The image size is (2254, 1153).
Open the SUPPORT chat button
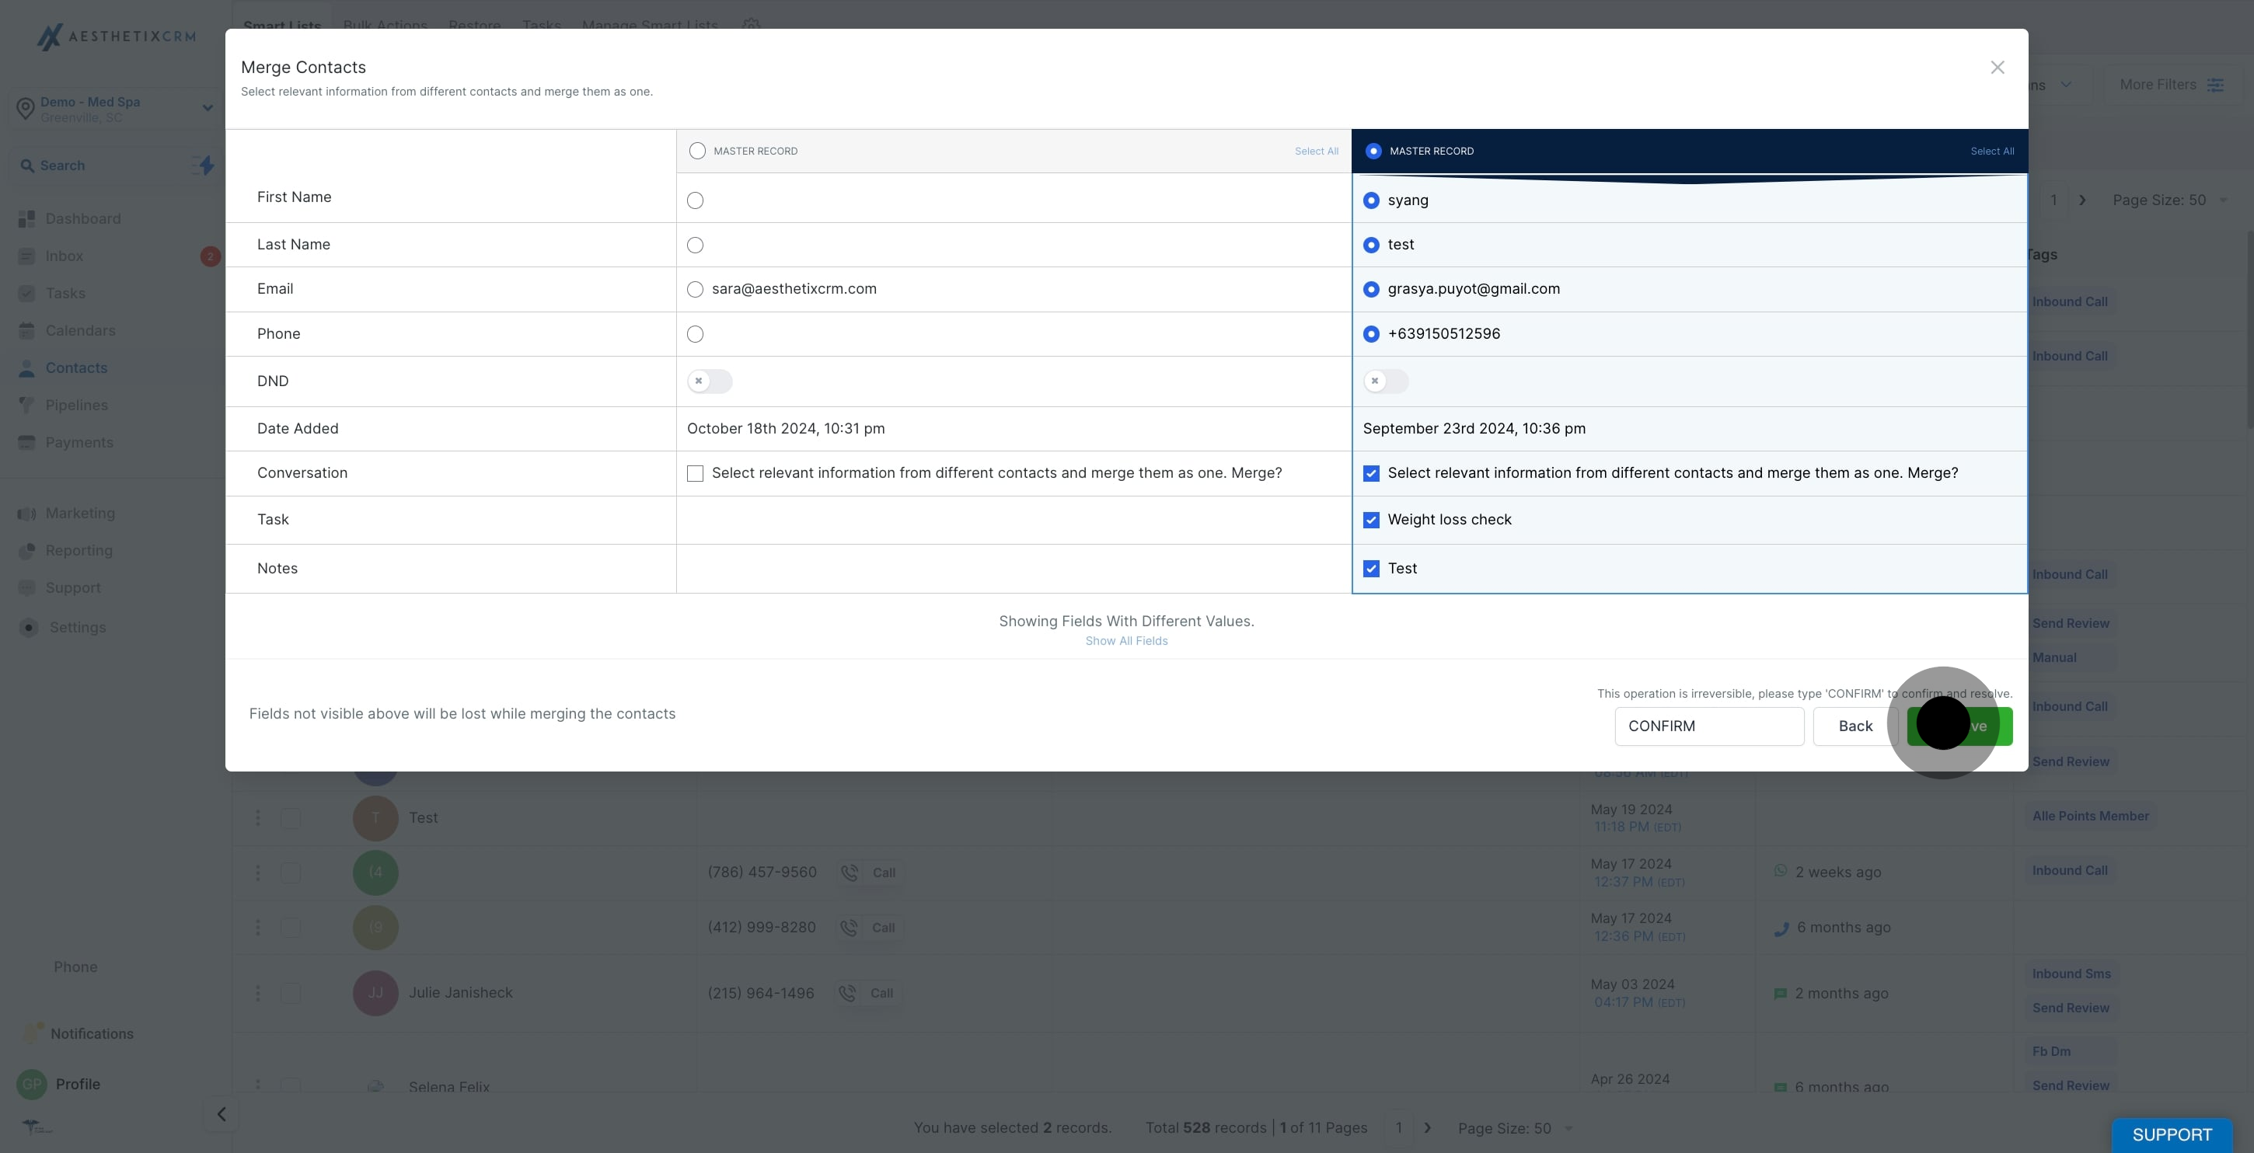pos(2172,1134)
